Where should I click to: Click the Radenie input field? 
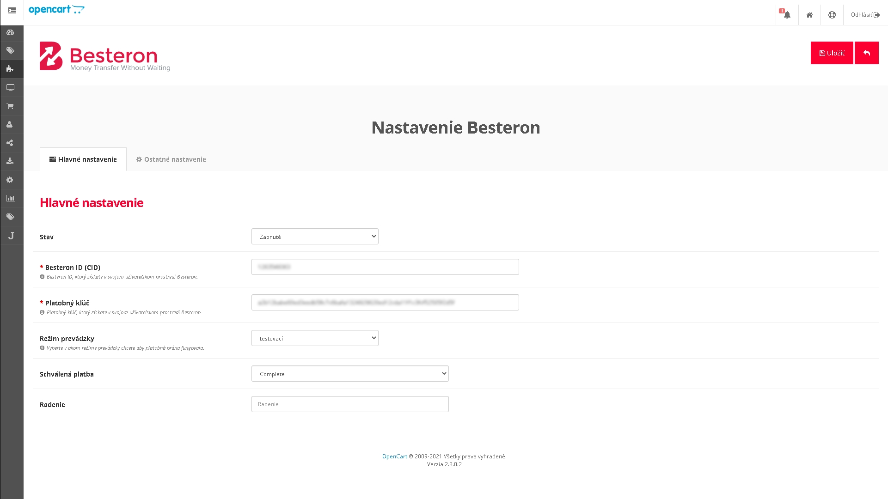(x=350, y=404)
